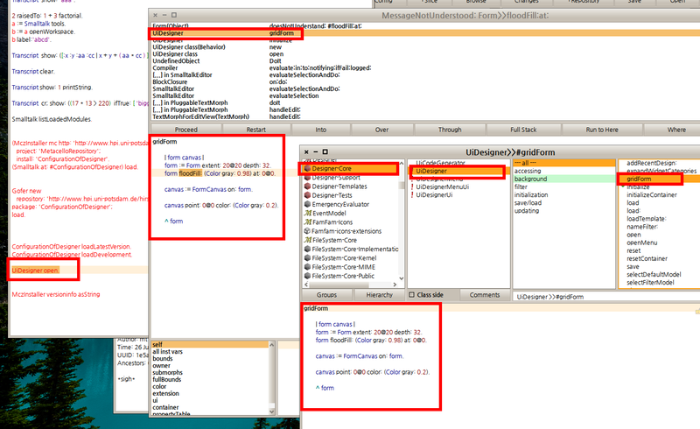Select the background protocol category

(x=532, y=179)
